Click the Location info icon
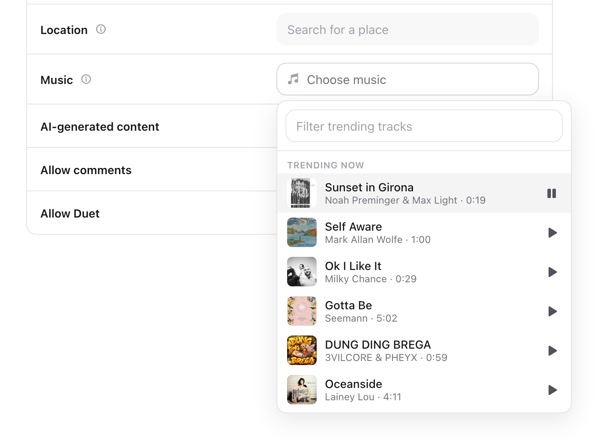598x440 pixels. (x=101, y=29)
